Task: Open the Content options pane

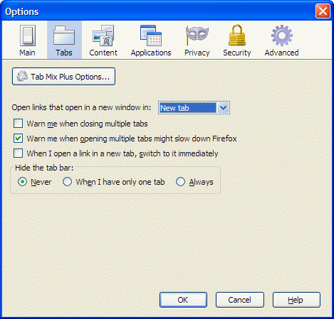Action: [x=103, y=40]
